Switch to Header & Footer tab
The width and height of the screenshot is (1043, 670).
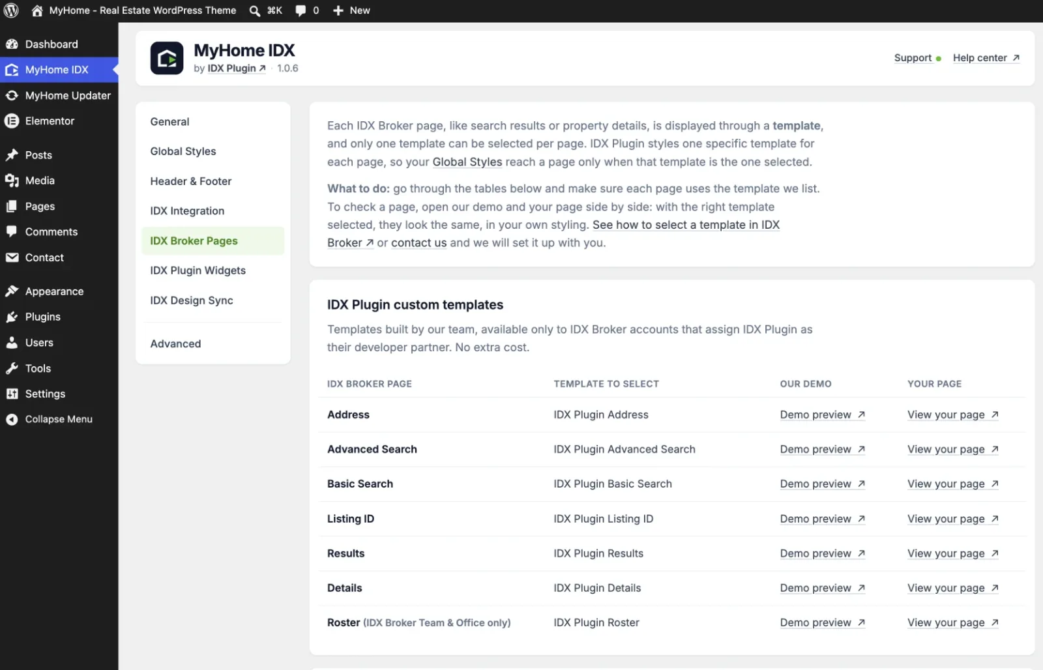point(213,181)
